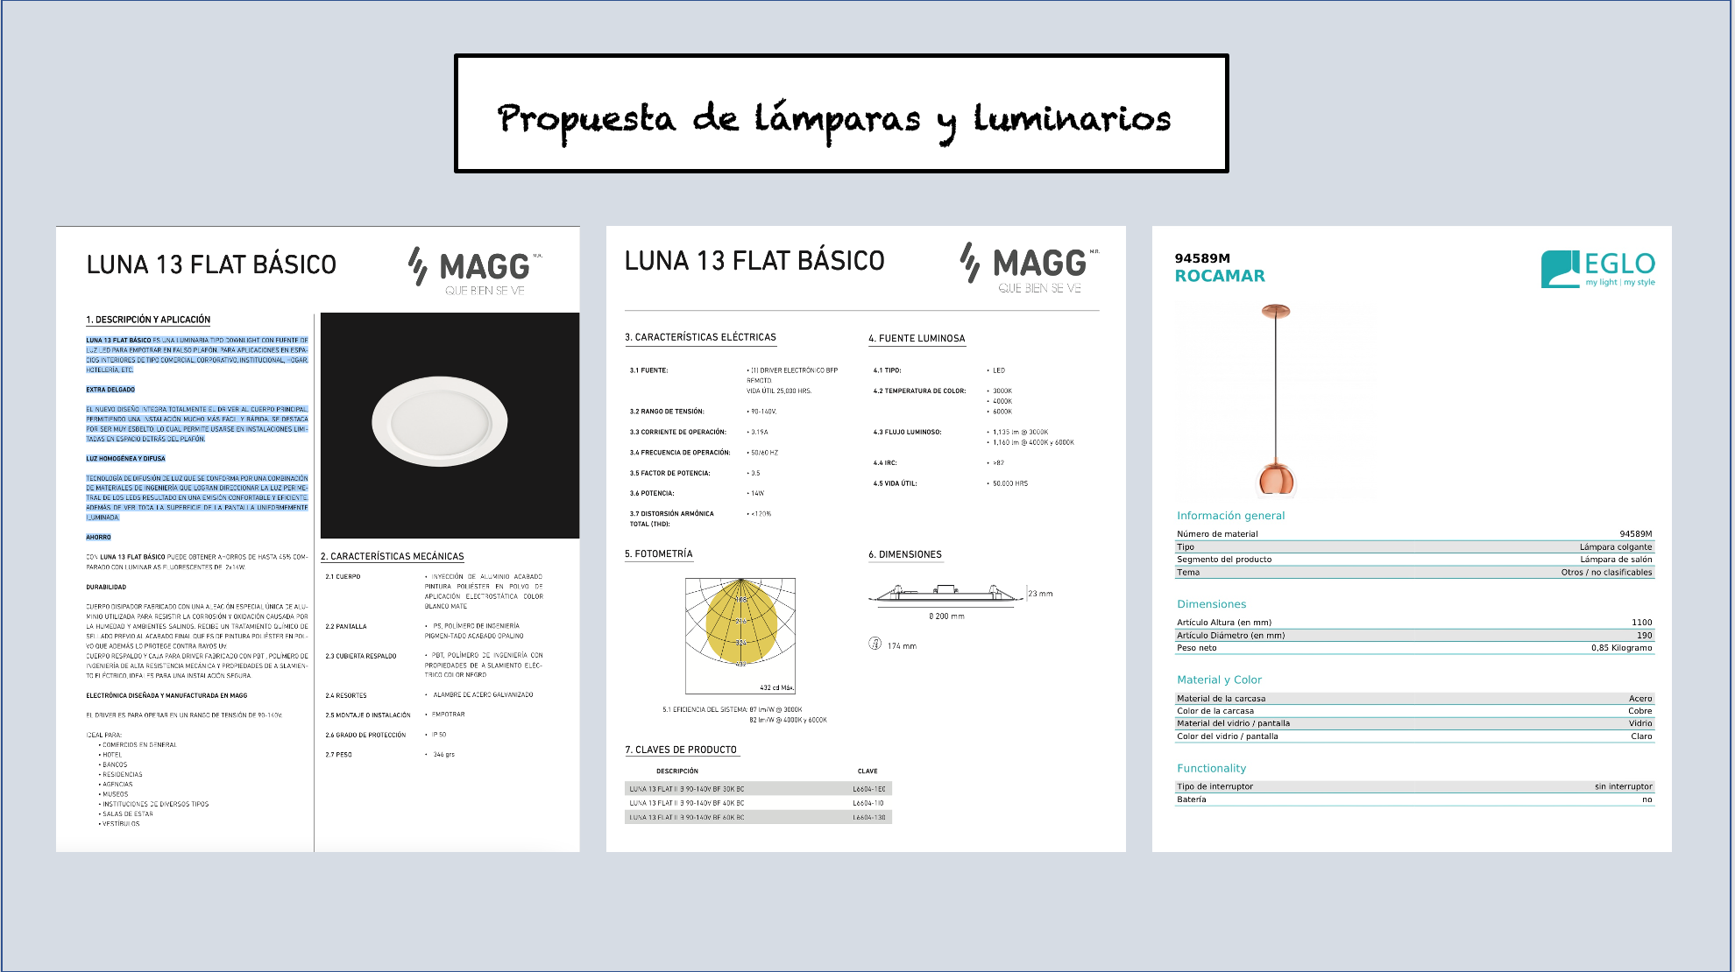The height and width of the screenshot is (972, 1735).
Task: Click the '3. Características eléctricas' heading
Action: point(700,337)
